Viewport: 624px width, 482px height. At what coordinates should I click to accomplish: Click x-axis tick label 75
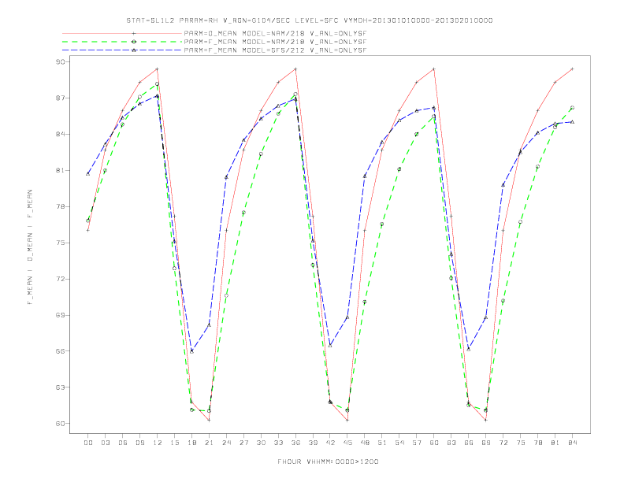click(x=521, y=443)
